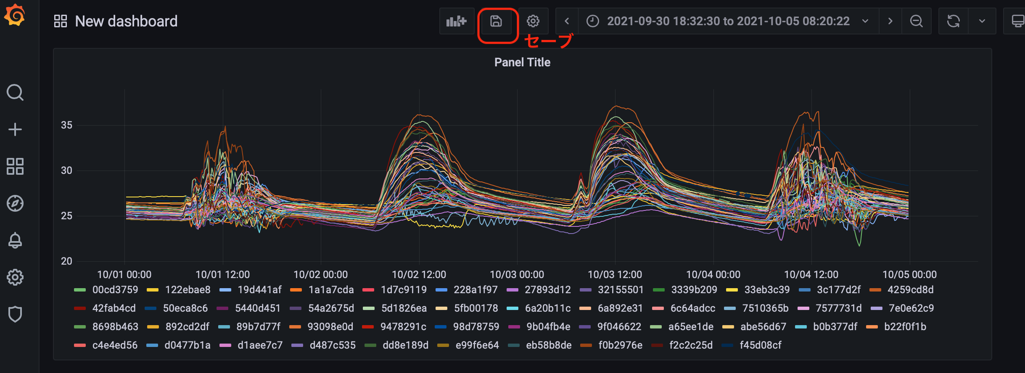Select legend entry abe56d67
1025x373 pixels.
[763, 327]
